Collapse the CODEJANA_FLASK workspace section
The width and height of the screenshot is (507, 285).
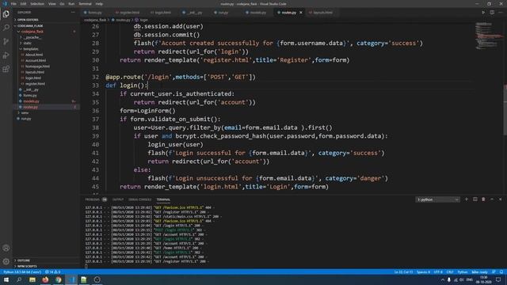coord(30,25)
